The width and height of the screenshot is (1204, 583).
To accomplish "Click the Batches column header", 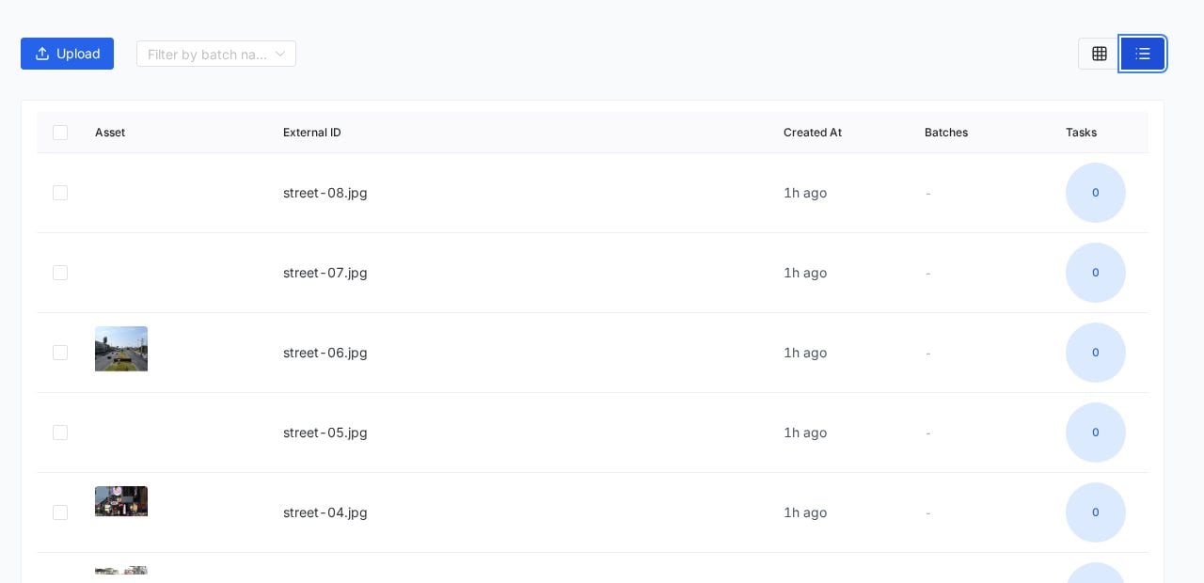I will pos(946,133).
